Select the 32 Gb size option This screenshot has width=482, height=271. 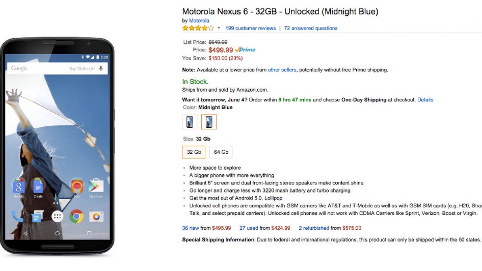pos(194,152)
